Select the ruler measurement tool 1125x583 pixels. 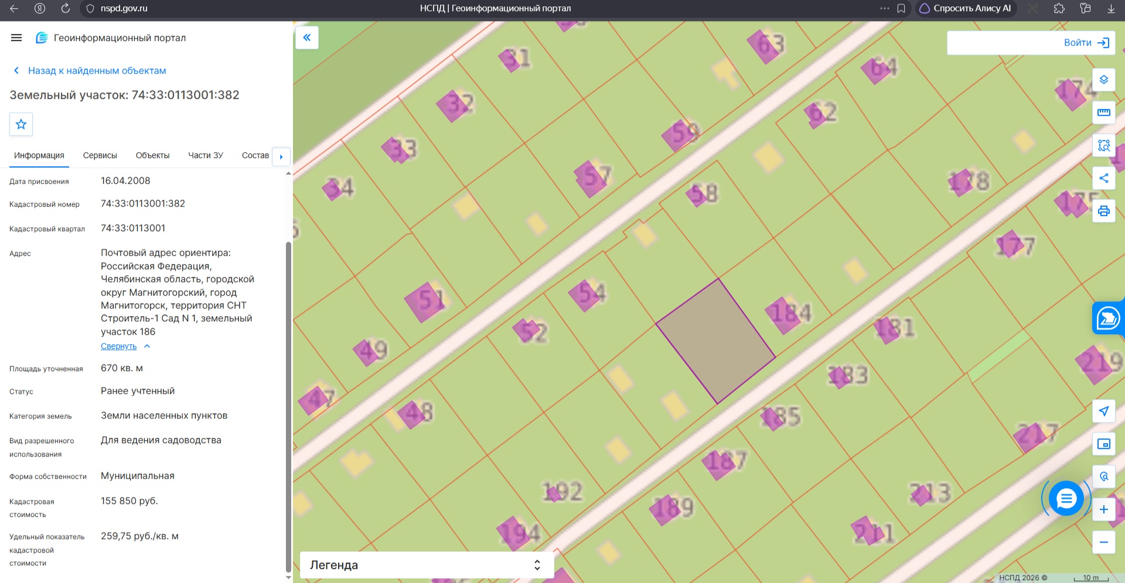[1104, 112]
